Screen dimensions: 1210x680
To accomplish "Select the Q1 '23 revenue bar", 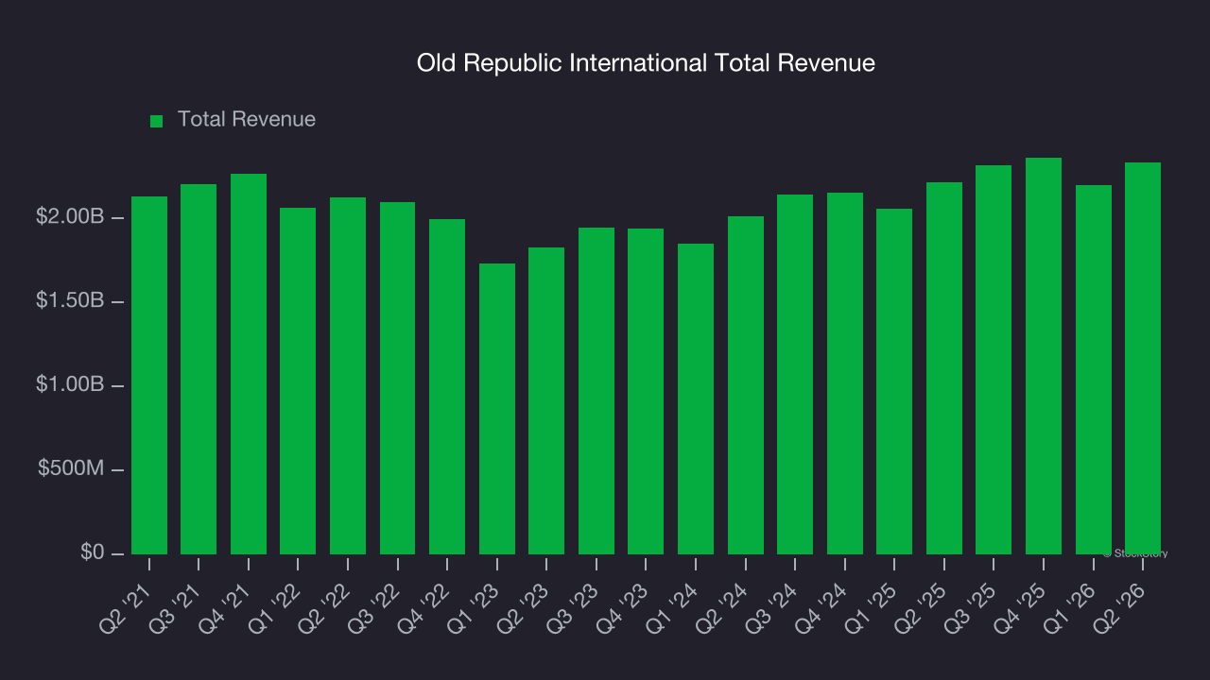I will [x=497, y=409].
